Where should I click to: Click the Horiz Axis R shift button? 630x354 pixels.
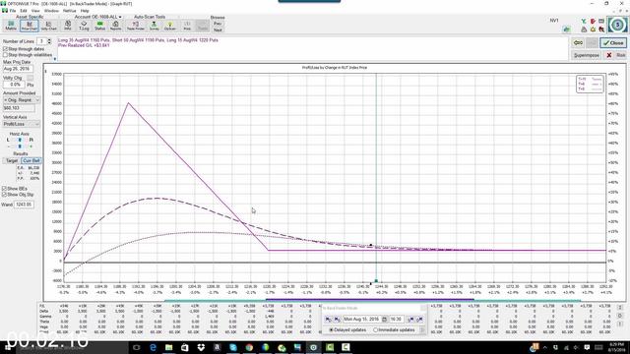(31, 140)
